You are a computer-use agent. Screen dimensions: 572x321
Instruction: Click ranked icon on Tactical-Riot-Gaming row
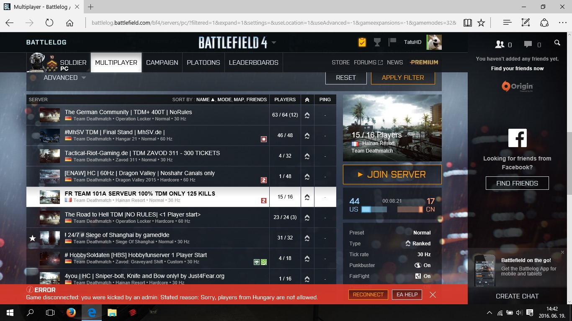(x=307, y=156)
